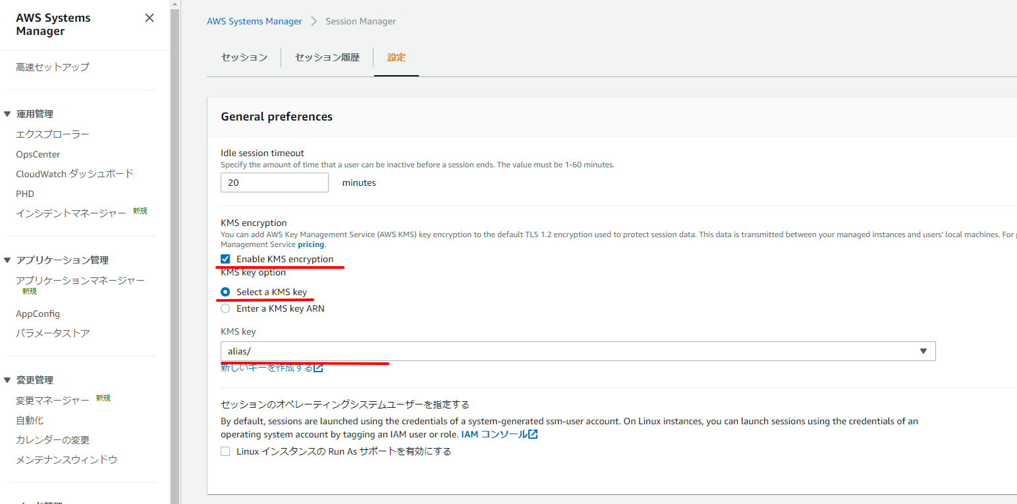The width and height of the screenshot is (1017, 504).
Task: Choose 'Enter a KMS key ARN' radio button
Action: point(225,308)
